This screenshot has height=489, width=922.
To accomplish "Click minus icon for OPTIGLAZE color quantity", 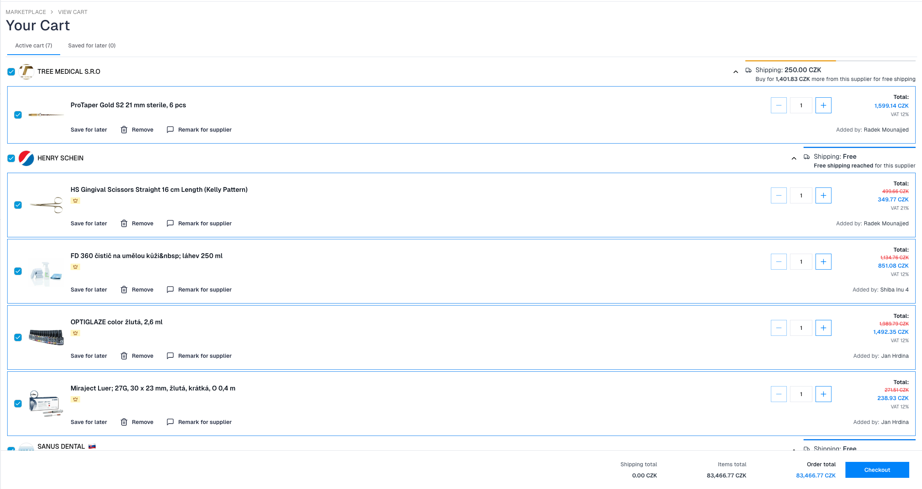I will 778,328.
